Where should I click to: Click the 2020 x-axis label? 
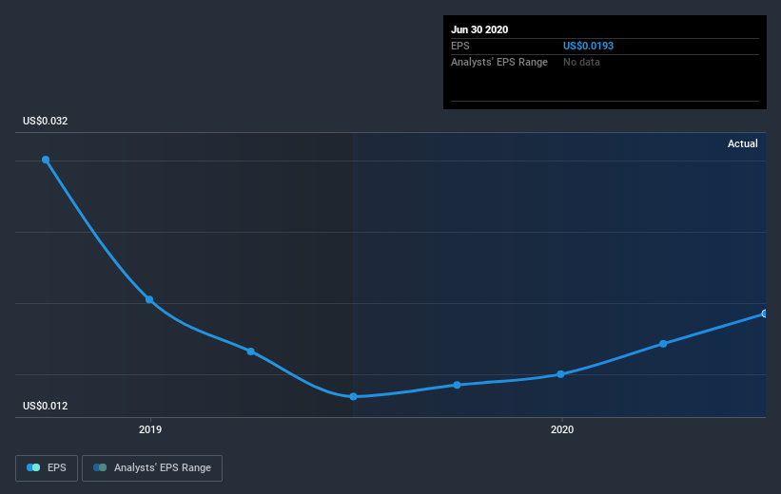click(562, 429)
